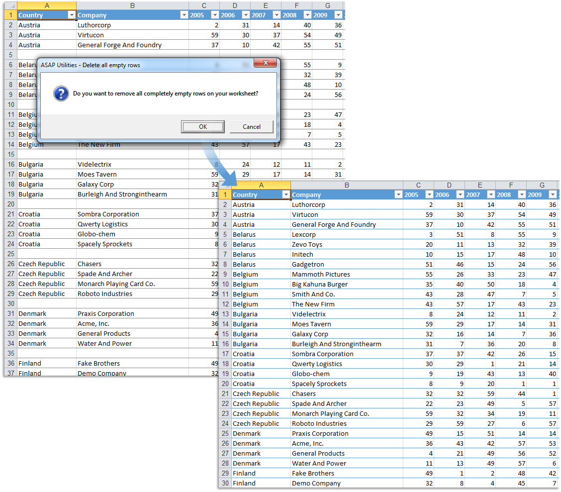Click the Virtucon cell in the top sheet
This screenshot has height=492, width=561.
[x=132, y=35]
